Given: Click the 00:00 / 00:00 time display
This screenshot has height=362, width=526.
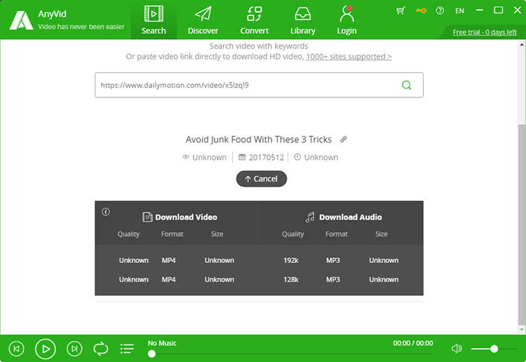Looking at the screenshot, I should coord(413,343).
